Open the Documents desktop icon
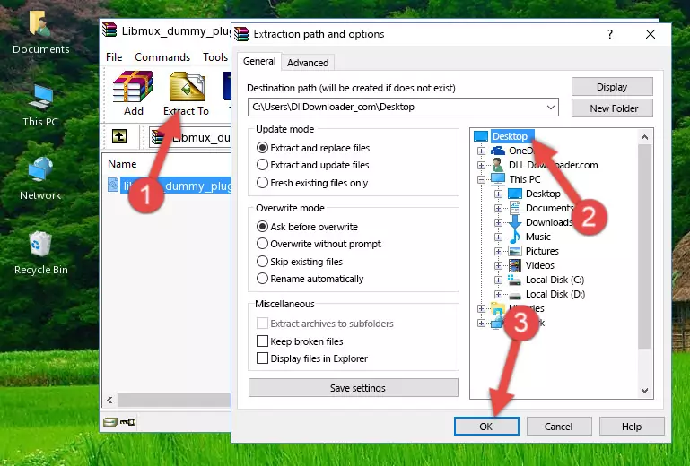Screen dimensions: 690x466 tap(40, 32)
